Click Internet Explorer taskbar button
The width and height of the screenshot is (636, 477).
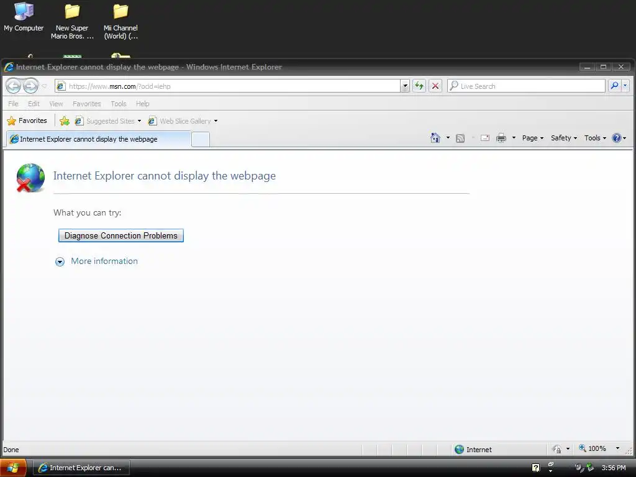[81, 468]
